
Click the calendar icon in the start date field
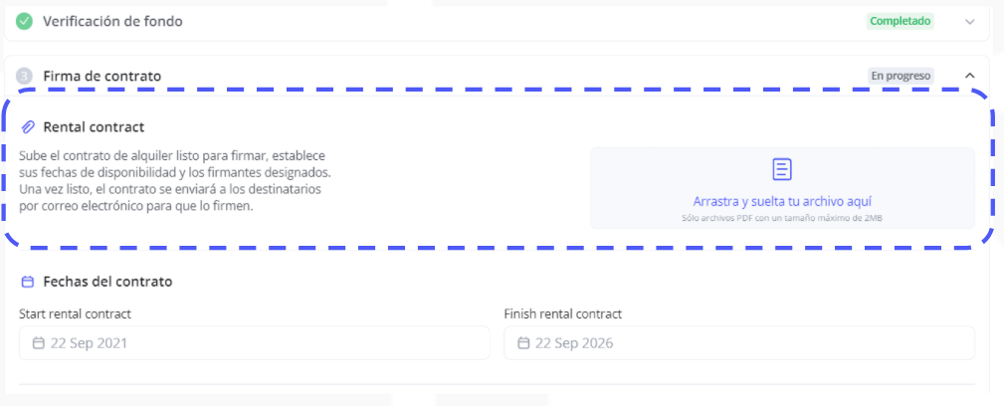[39, 343]
